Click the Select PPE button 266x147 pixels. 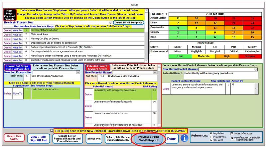coord(94,139)
